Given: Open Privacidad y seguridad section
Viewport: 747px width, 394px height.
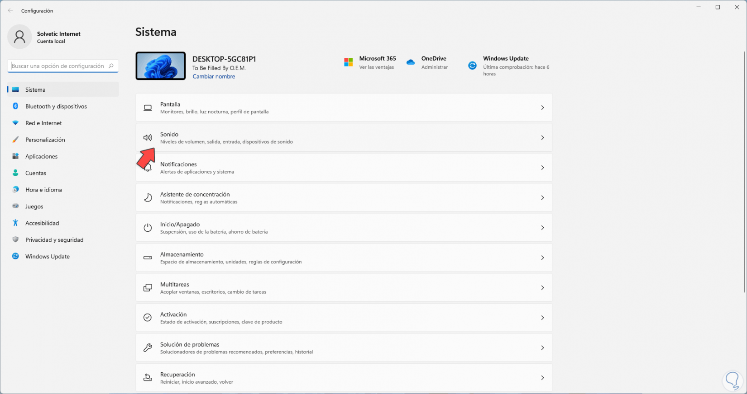Looking at the screenshot, I should 63,239.
